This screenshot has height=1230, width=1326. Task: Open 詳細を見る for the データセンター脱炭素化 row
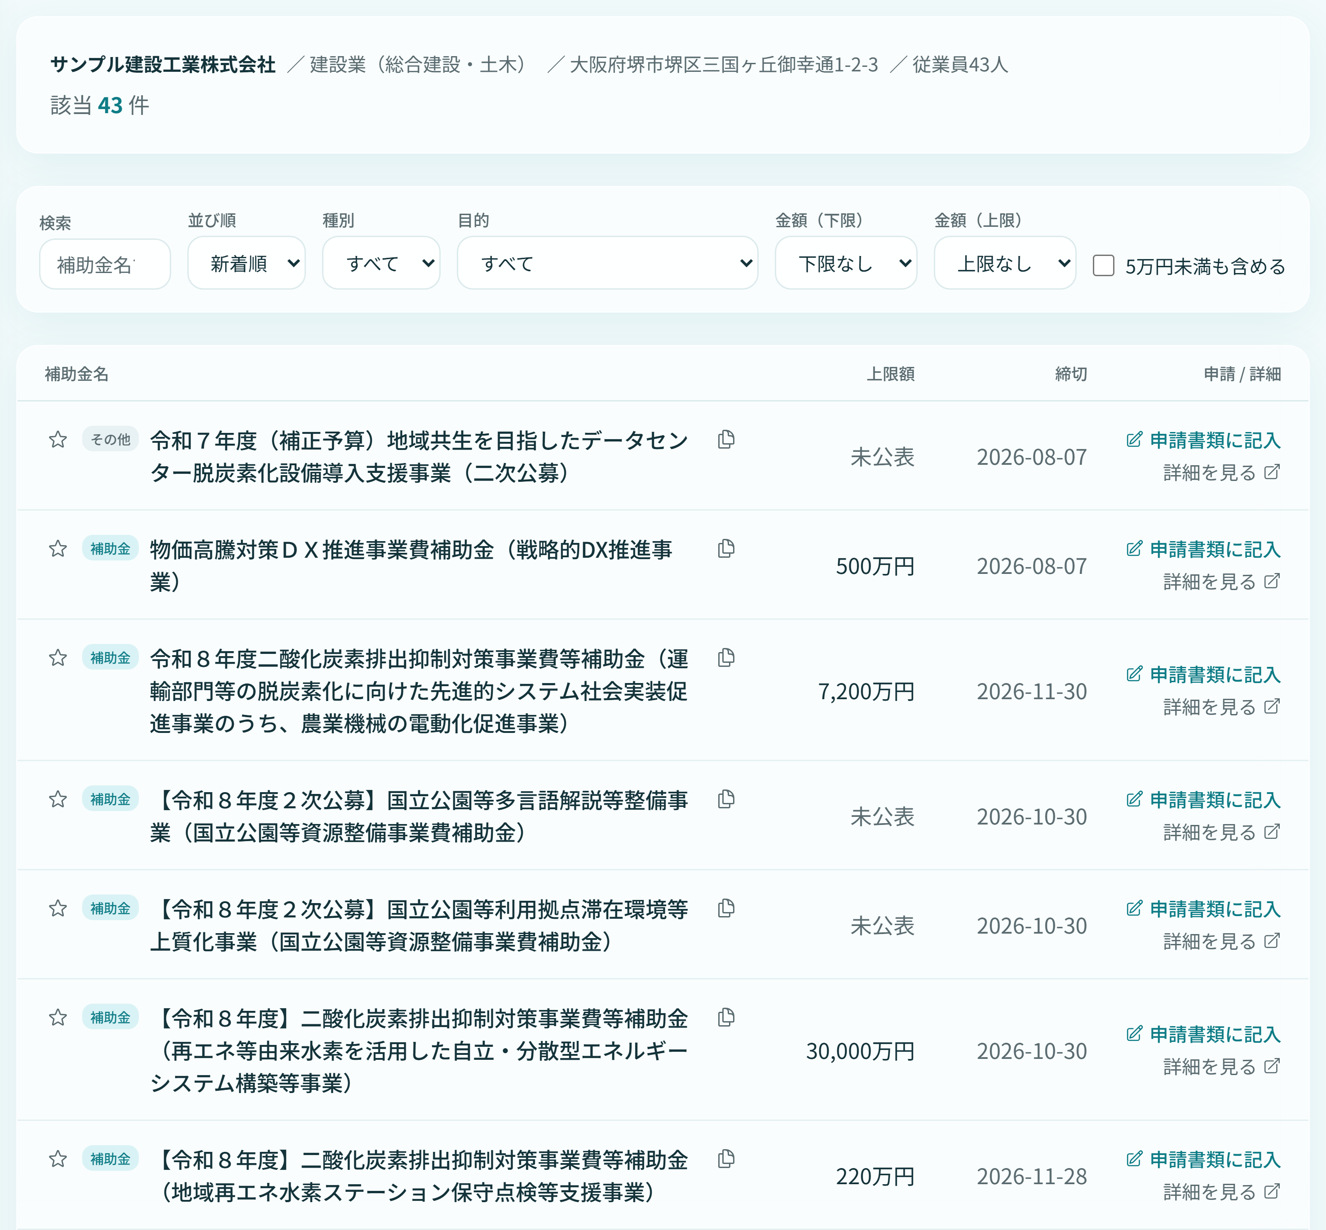tap(1221, 472)
